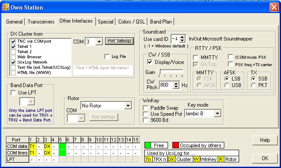This screenshot has height=168, width=281.
Task: Select AFSK LSB radio button
Action: pyautogui.click(x=227, y=79)
